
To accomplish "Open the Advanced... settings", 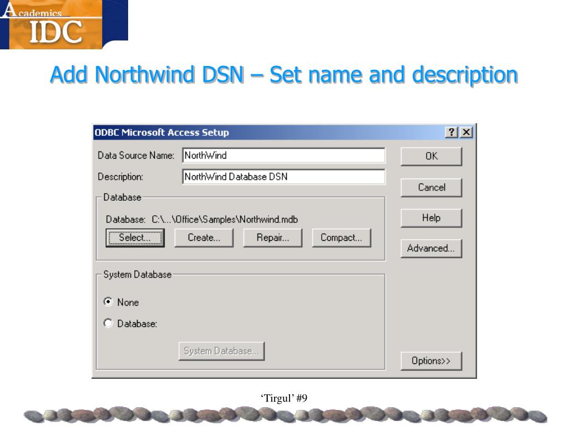I will tap(431, 248).
